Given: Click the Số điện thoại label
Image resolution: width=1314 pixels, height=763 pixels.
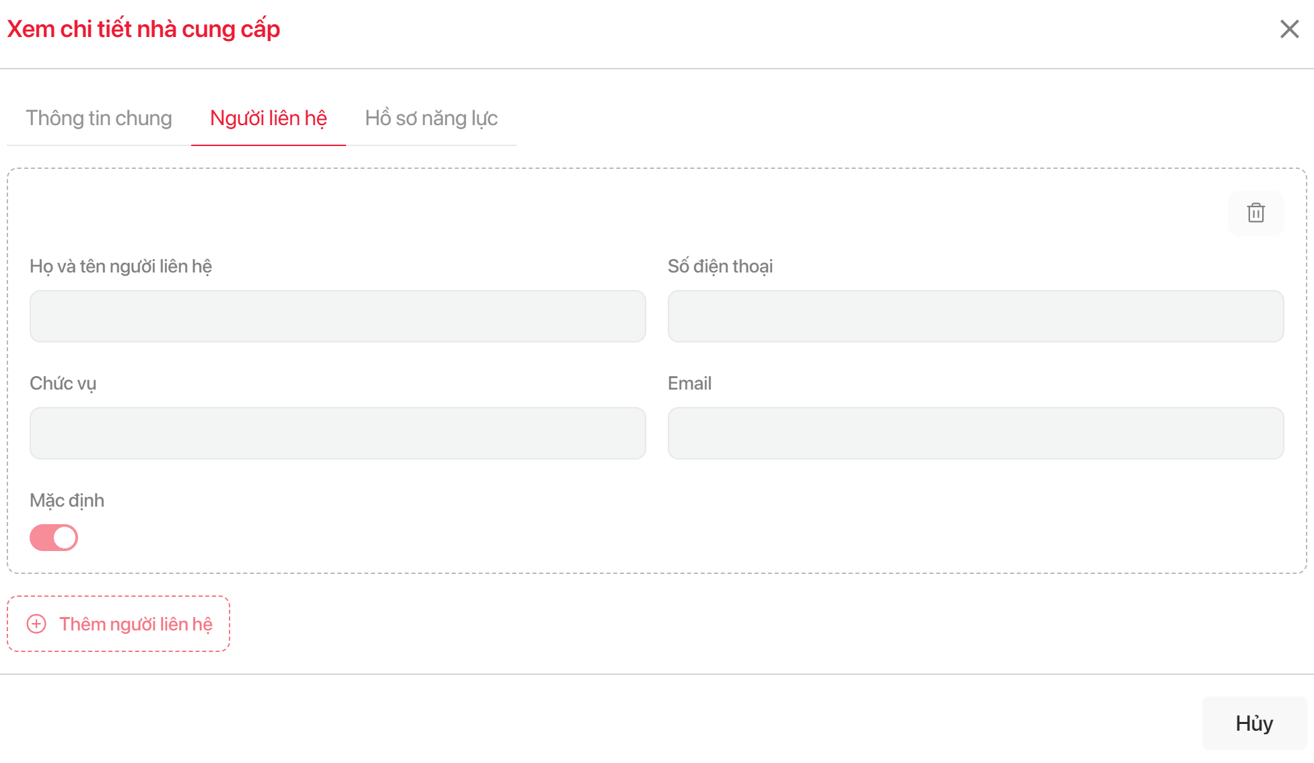Looking at the screenshot, I should 720,266.
